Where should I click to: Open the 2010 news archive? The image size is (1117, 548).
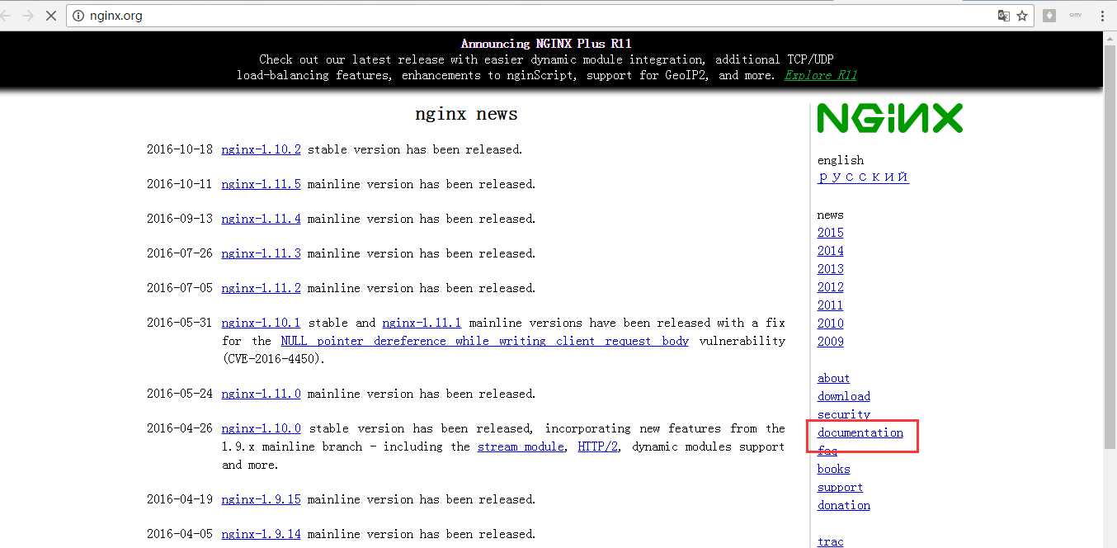point(831,324)
